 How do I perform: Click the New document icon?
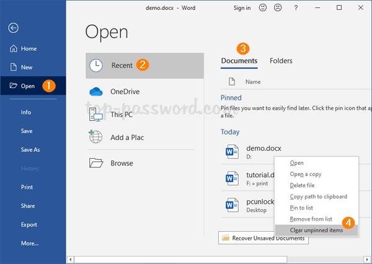(13, 67)
